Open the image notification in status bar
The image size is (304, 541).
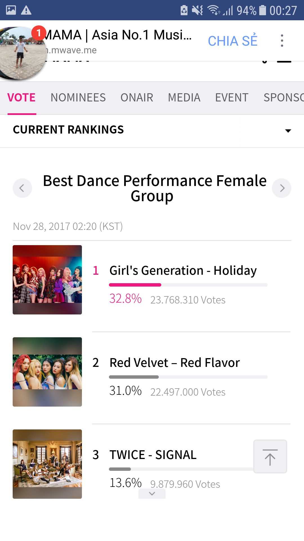click(11, 10)
